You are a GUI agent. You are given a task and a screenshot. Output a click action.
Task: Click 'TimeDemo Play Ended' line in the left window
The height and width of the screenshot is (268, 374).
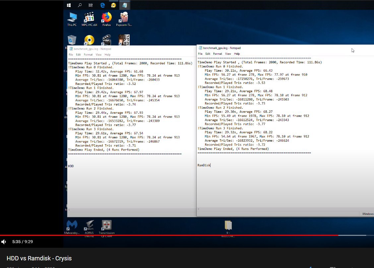pyautogui.click(x=104, y=150)
